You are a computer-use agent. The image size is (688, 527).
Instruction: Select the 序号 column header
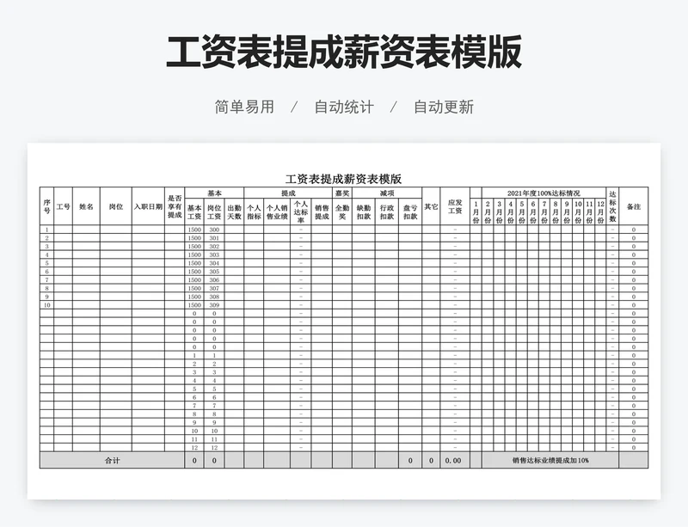pos(47,206)
